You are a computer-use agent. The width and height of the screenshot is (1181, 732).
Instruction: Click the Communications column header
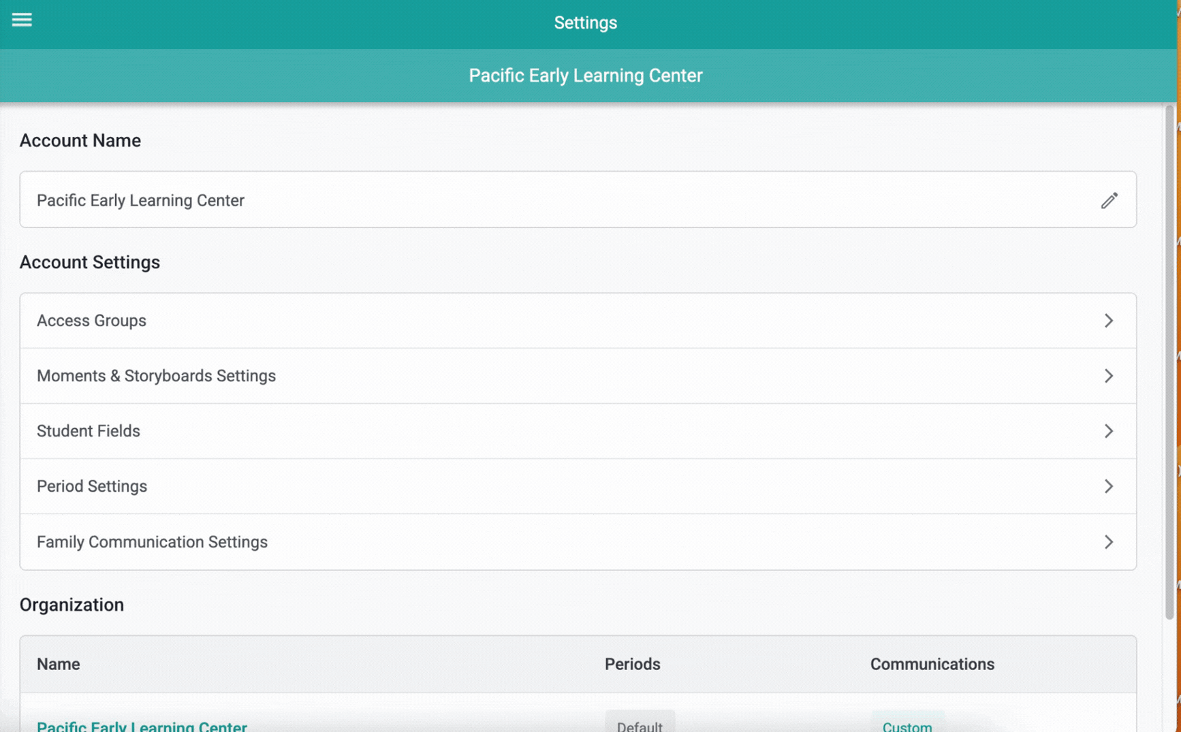point(932,664)
